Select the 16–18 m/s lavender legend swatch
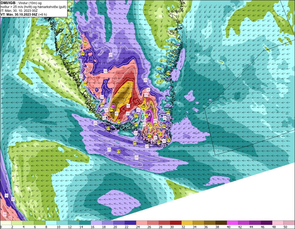The image size is (295, 229). [96, 223]
